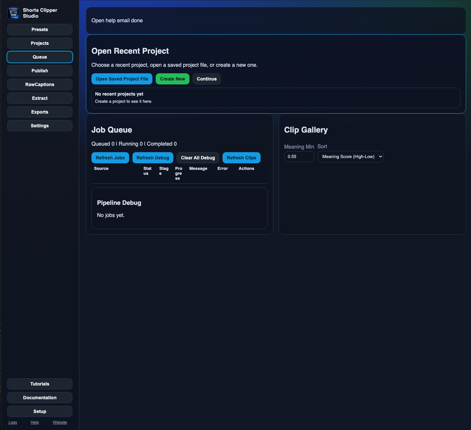Click Refresh Debug button
The width and height of the screenshot is (471, 430).
pos(153,158)
